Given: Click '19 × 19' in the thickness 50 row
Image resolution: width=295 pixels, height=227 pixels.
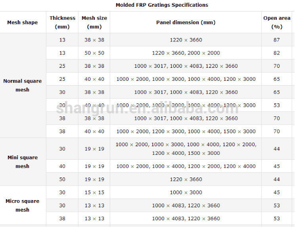Looking at the screenshot, I should click(94, 179).
